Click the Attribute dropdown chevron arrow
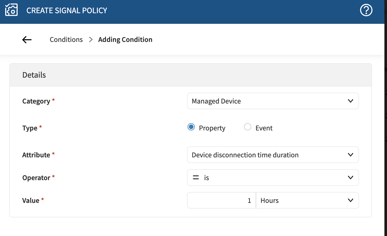This screenshot has width=387, height=236. [350, 155]
